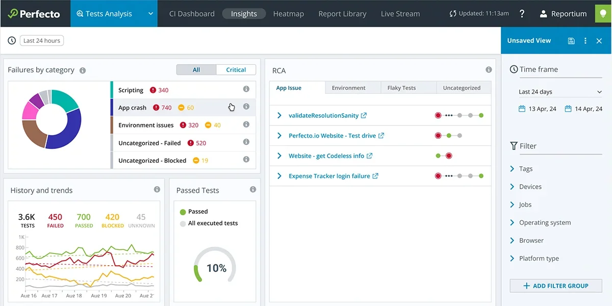Click the Passed Tests info icon
Image resolution: width=612 pixels, height=306 pixels.
253,189
